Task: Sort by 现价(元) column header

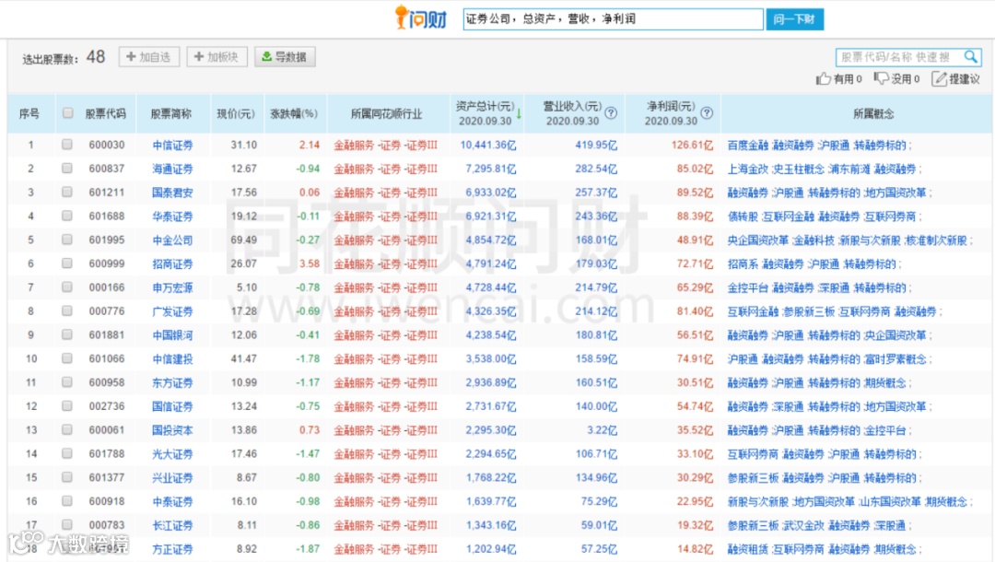Action: [236, 113]
